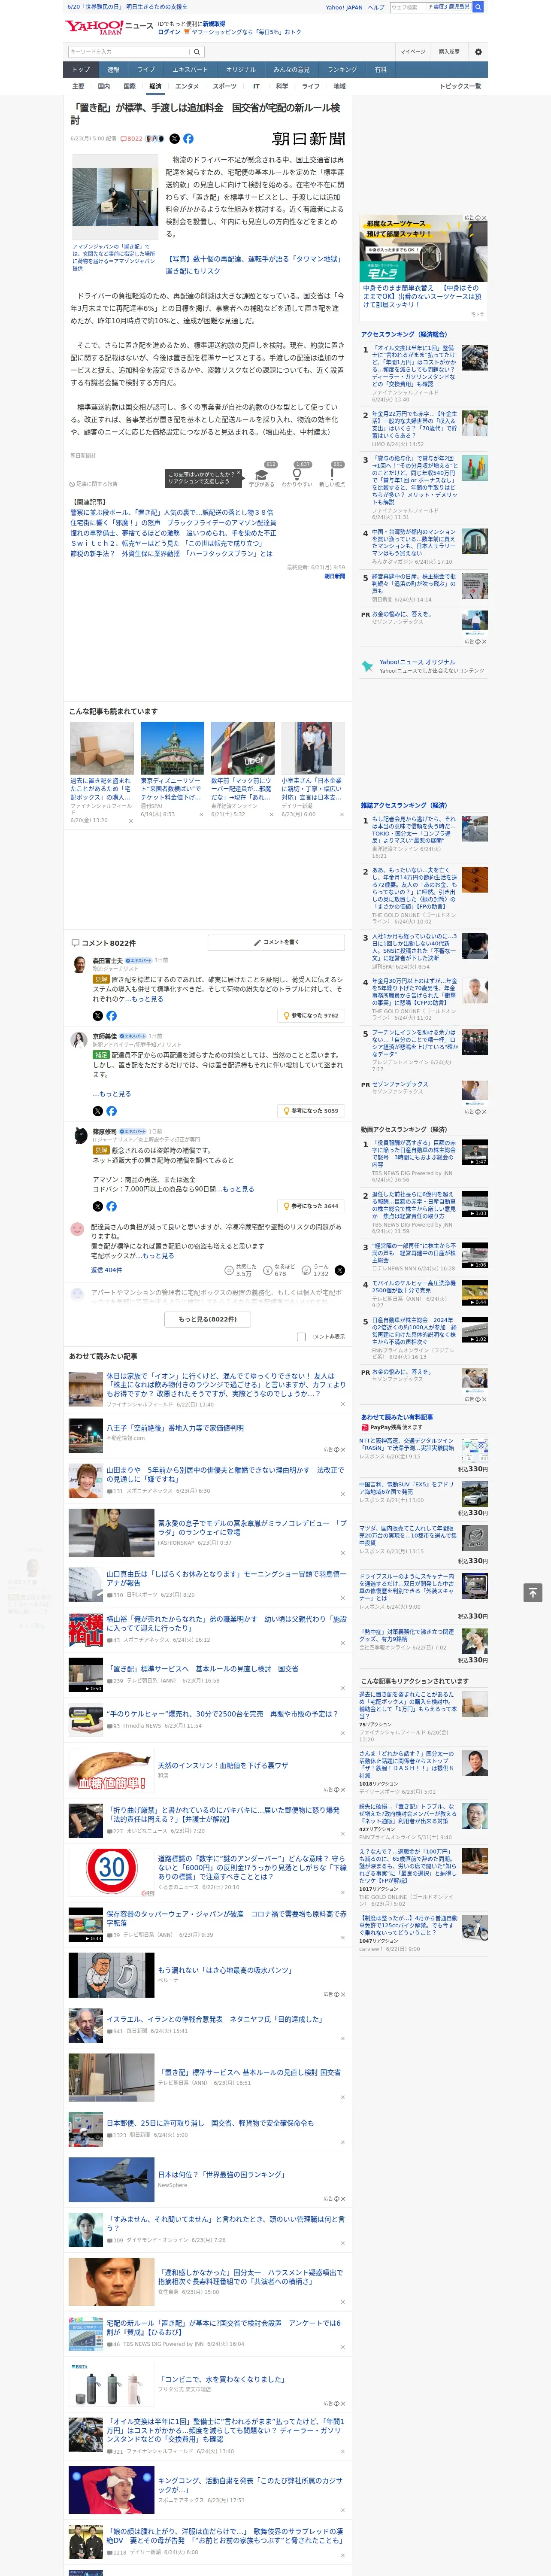
Task: Open the エキスパート tab
Action: coord(190,70)
